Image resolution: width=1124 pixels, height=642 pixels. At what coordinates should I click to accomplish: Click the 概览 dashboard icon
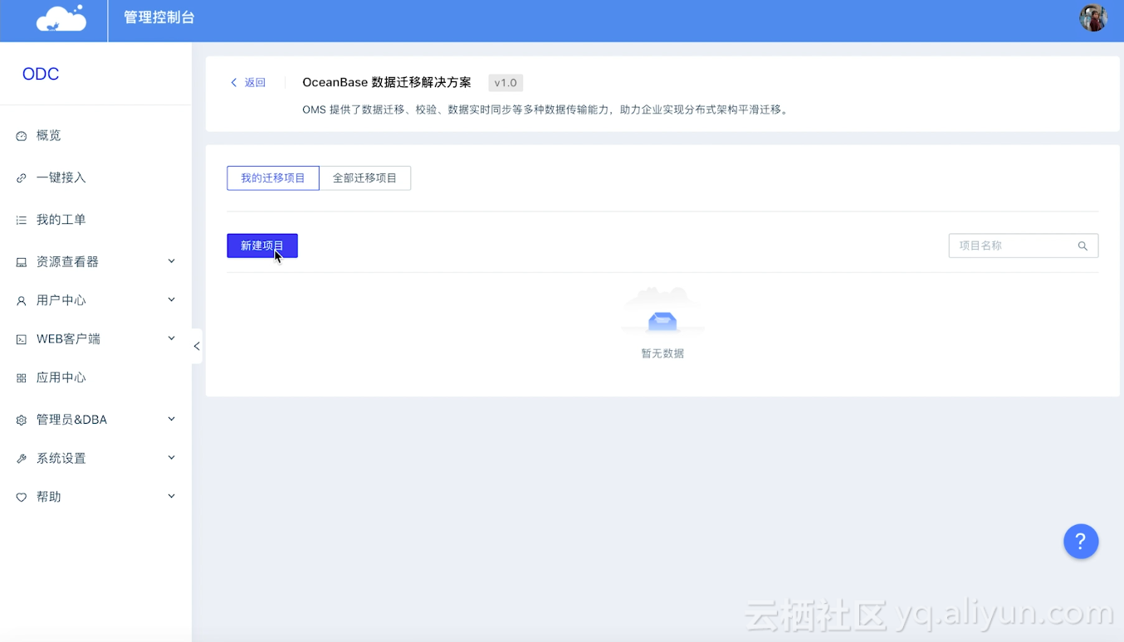[x=22, y=136]
